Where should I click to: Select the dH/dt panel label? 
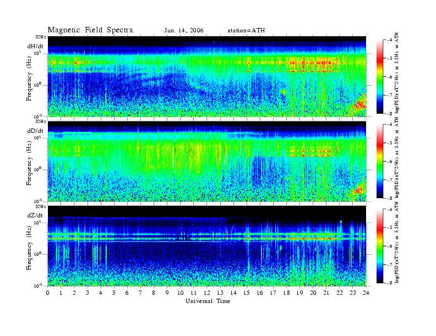35,46
